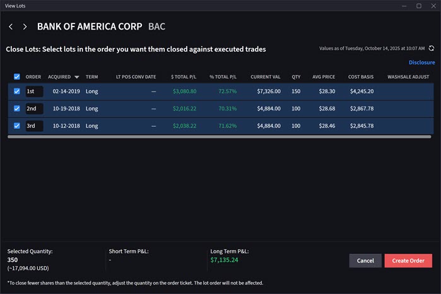Open the 1st order field
Image resolution: width=441 pixels, height=294 pixels.
[34, 91]
